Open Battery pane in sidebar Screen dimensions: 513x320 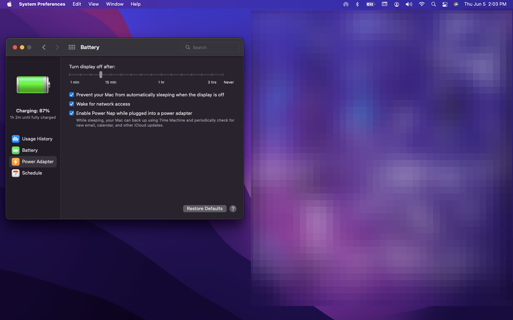(x=33, y=150)
